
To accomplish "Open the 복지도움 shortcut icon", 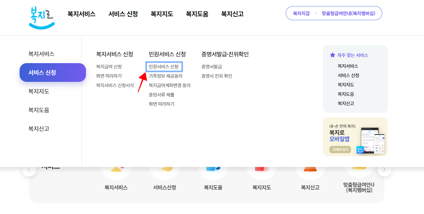I will point(213,167).
